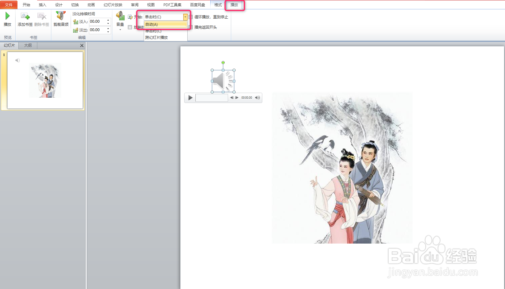Decrease the fade-out duration value
This screenshot has height=289, width=505.
[108, 32]
